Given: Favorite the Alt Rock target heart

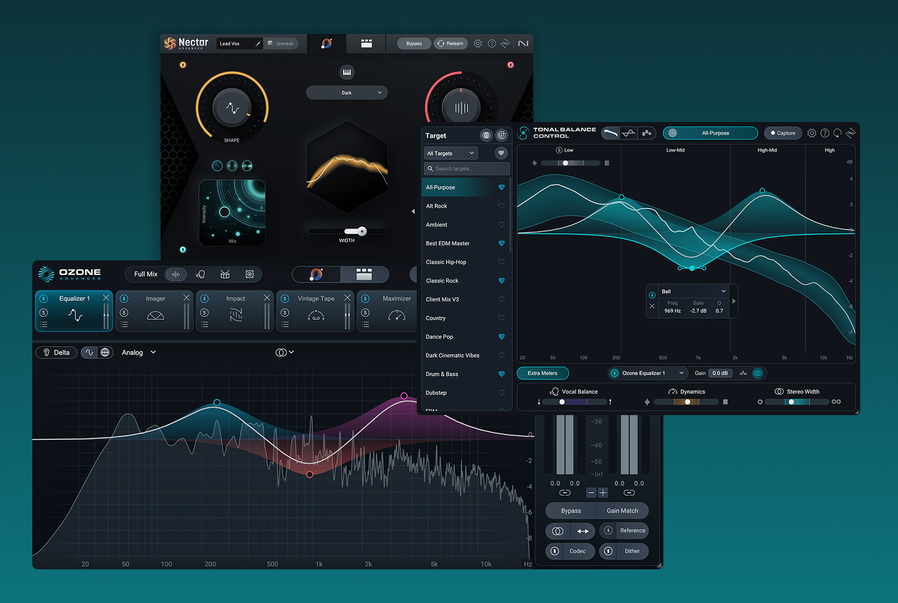Looking at the screenshot, I should click(501, 206).
